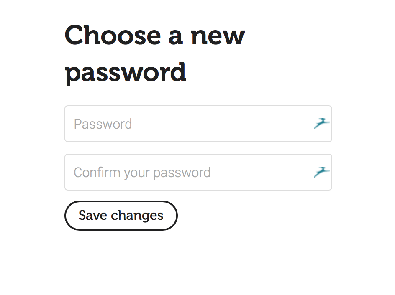
Task: Open the password manager from the first field
Action: [321, 124]
